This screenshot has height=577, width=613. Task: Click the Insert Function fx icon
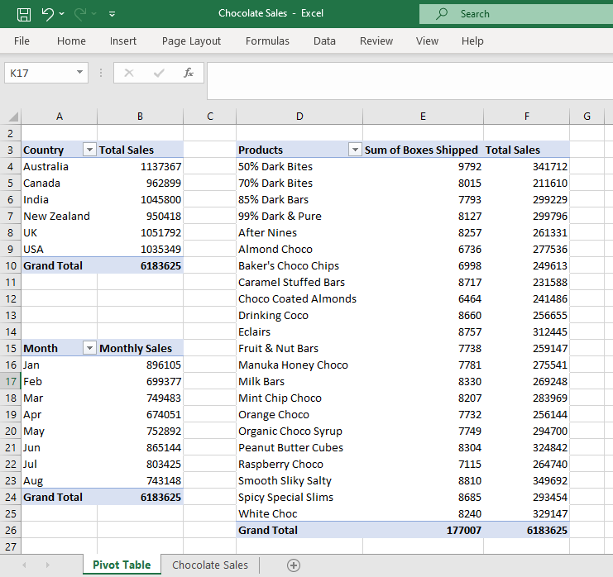tap(189, 73)
